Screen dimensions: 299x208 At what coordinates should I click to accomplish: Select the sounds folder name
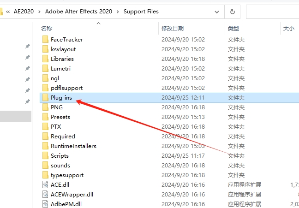pos(60,166)
